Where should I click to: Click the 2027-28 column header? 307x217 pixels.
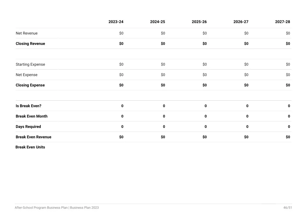282,22
